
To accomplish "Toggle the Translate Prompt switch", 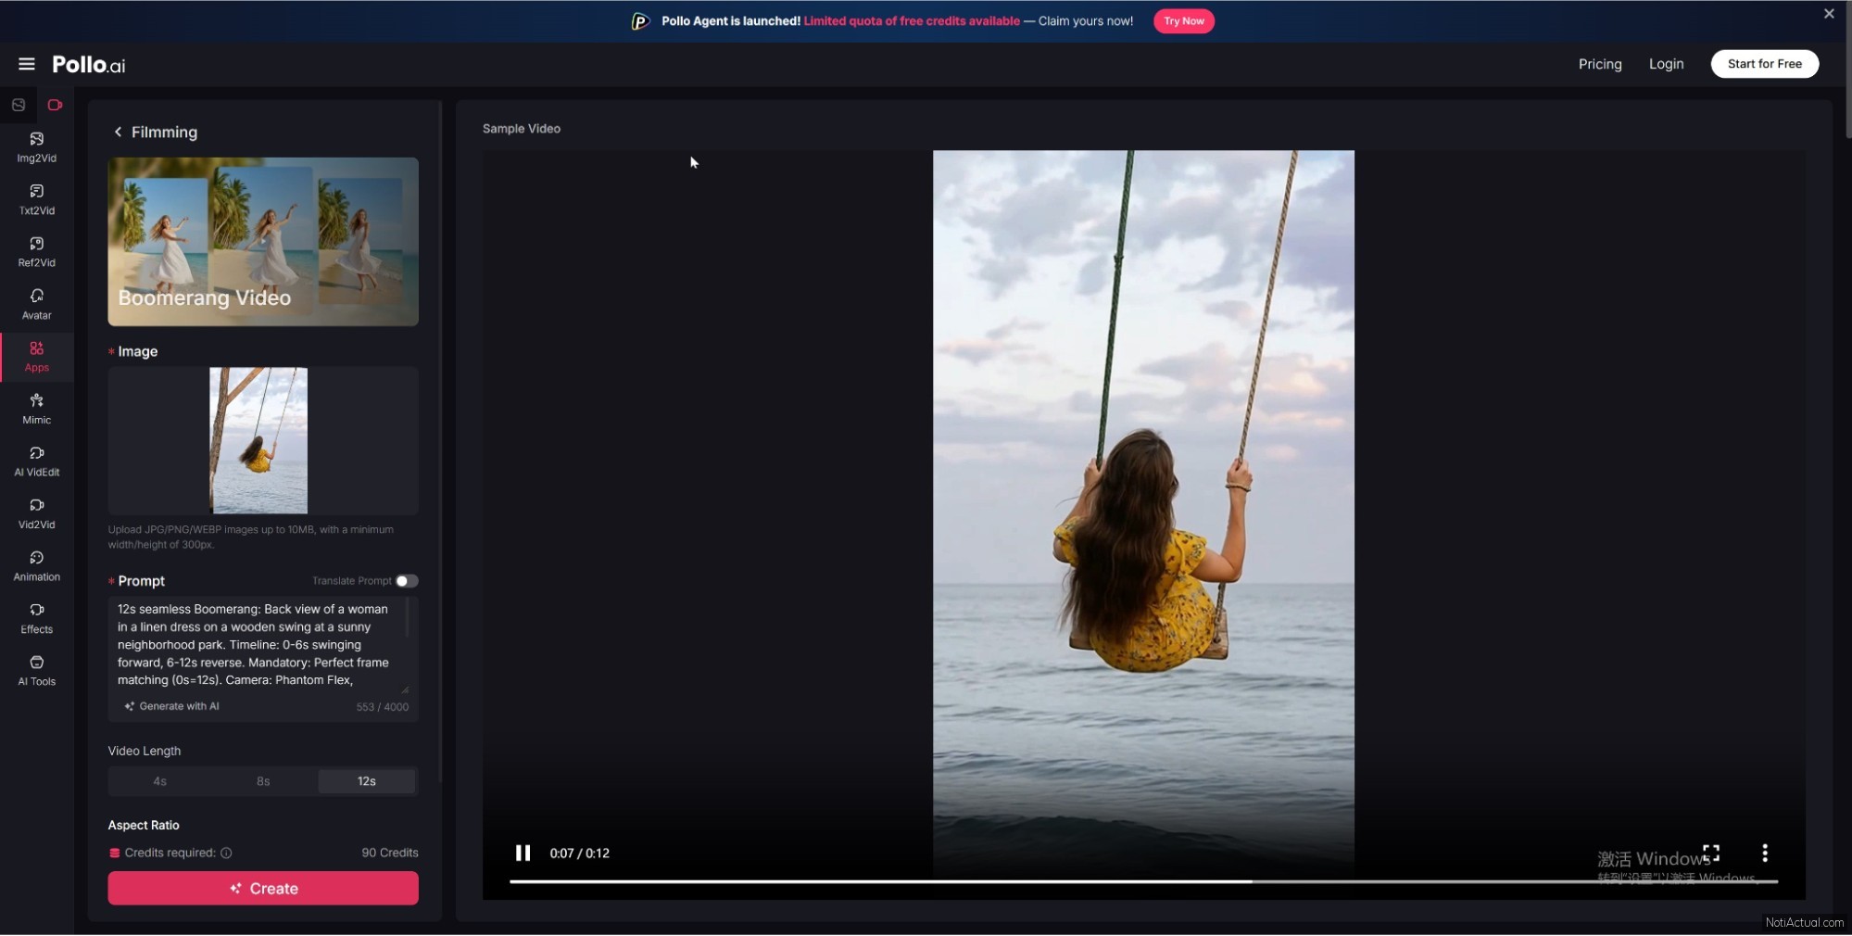I will point(407,581).
